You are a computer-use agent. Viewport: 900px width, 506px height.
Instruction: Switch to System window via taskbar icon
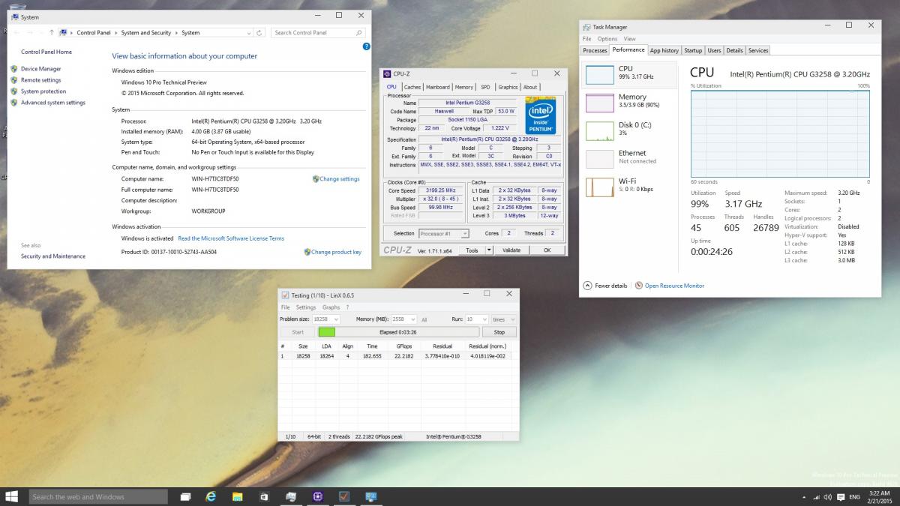[370, 496]
